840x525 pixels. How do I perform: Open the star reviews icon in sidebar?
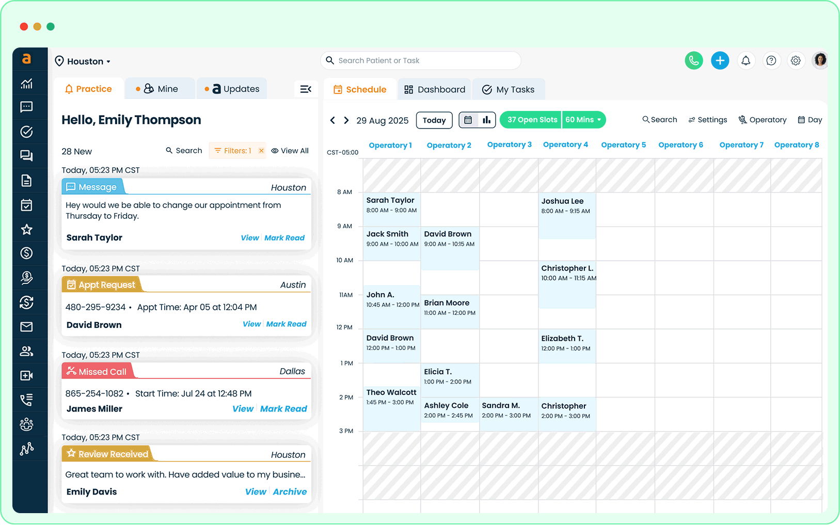[26, 229]
